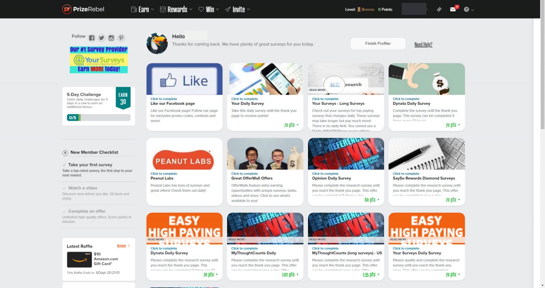Open the Win menu
The width and height of the screenshot is (545, 288).
click(x=209, y=9)
